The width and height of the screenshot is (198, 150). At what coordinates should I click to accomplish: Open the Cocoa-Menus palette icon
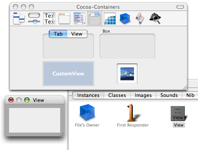19,19
